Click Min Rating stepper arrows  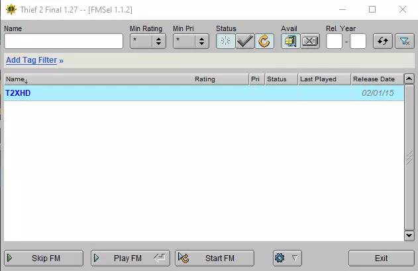click(x=158, y=41)
